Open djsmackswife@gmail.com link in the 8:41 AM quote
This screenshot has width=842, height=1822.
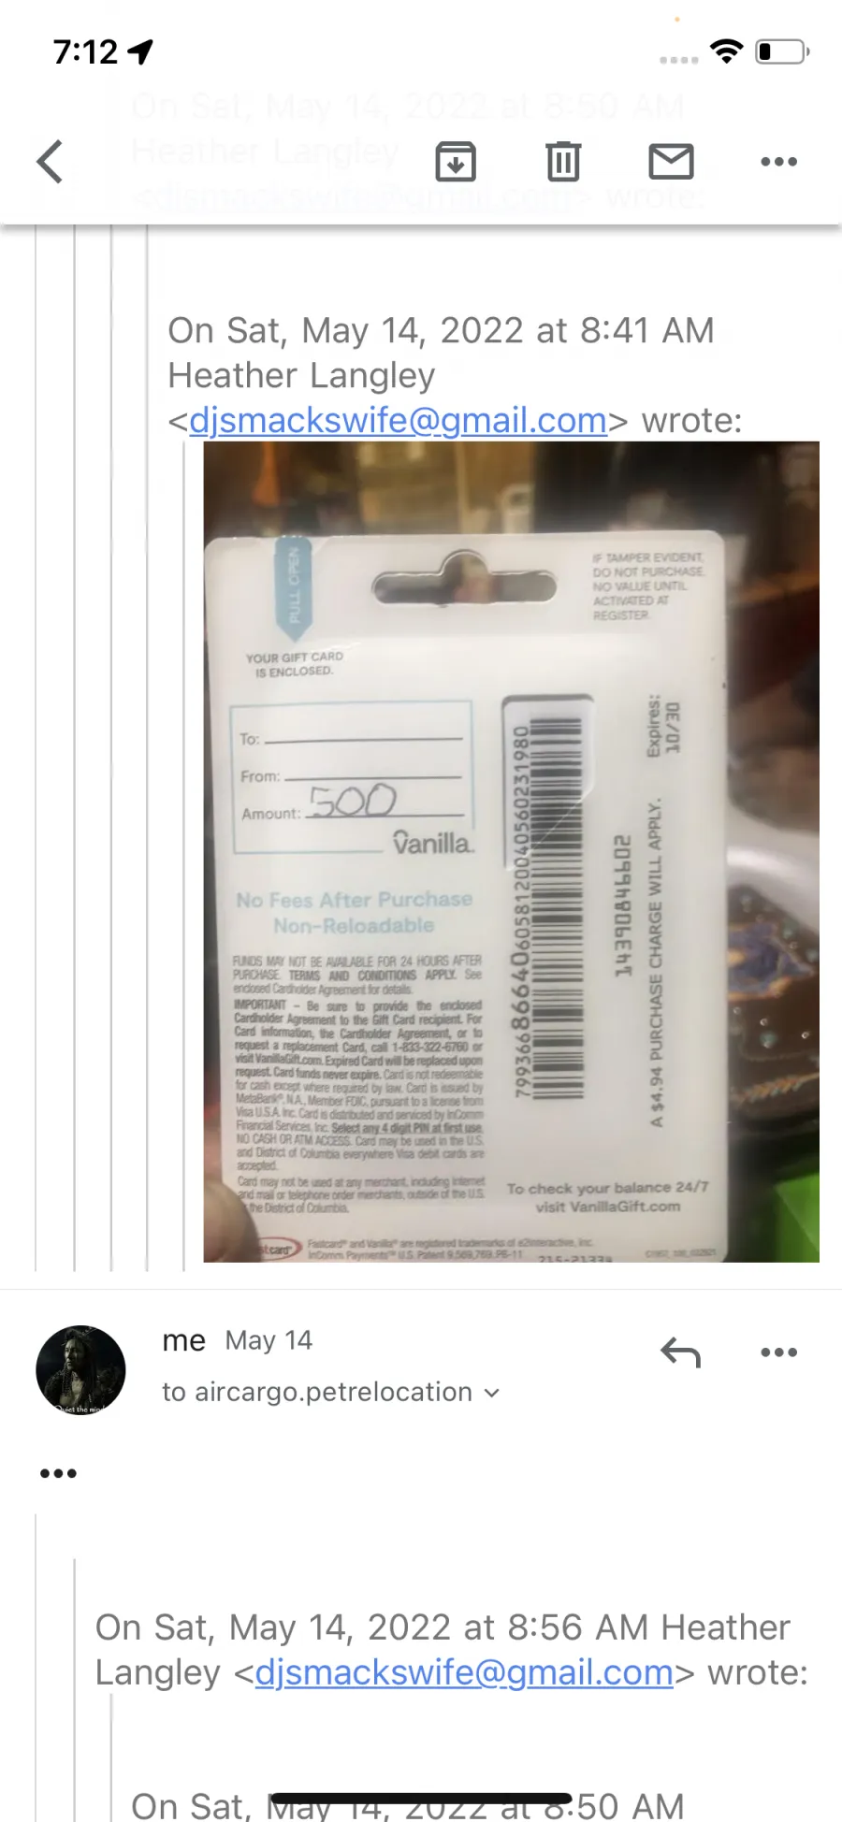point(398,421)
